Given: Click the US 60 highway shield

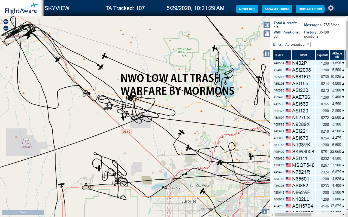Looking at the screenshot, I should point(126,132).
